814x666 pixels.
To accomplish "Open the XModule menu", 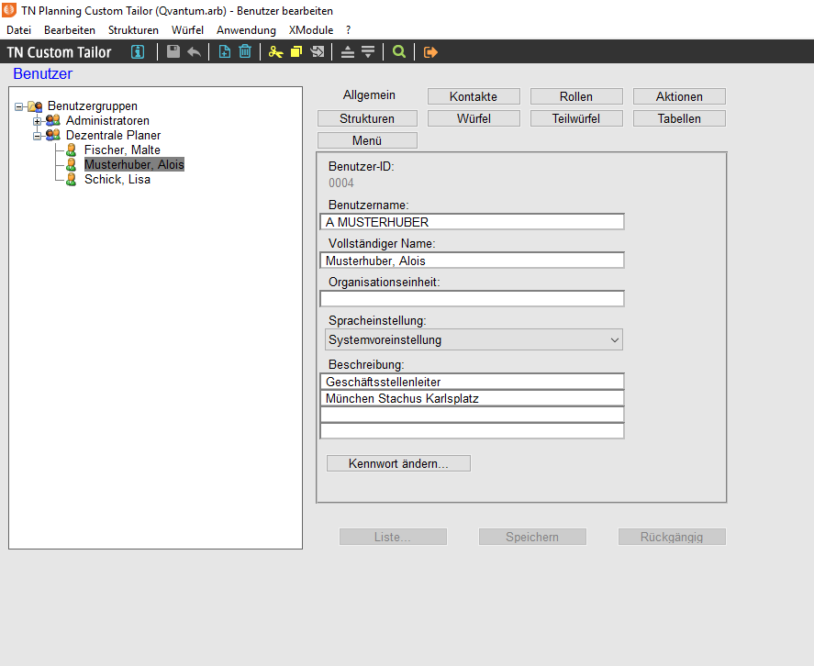I will [x=311, y=30].
